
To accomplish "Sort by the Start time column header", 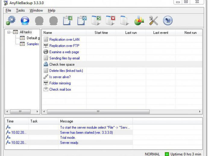I will pos(101,33).
